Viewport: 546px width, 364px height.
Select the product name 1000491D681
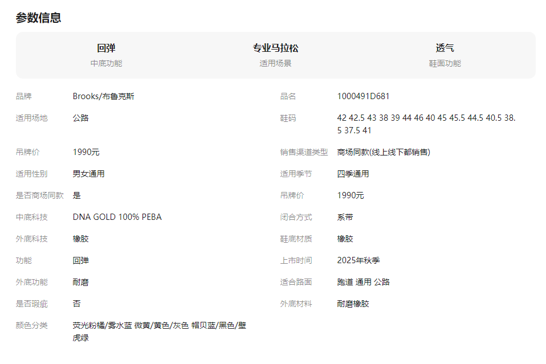[363, 96]
